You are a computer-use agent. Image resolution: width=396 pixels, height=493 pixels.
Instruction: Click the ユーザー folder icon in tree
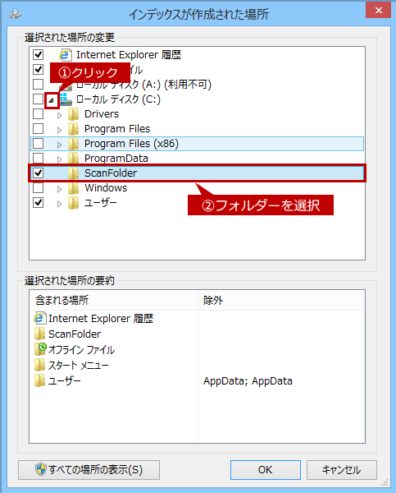pos(74,203)
